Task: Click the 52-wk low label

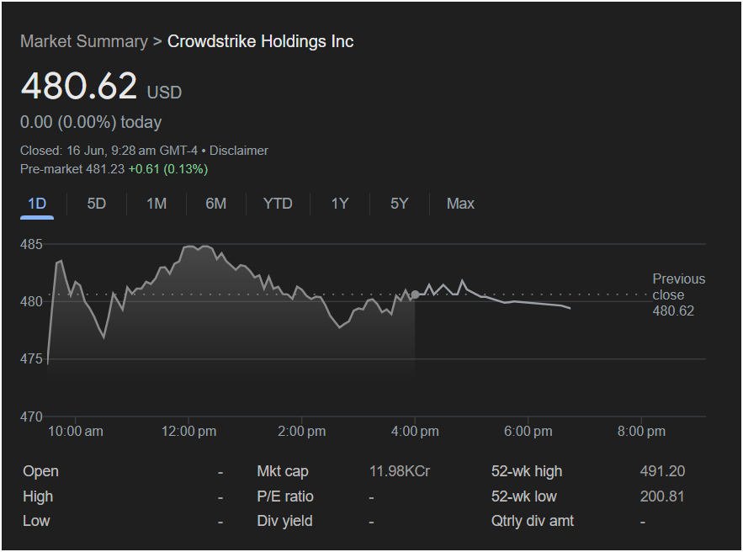Action: [524, 496]
